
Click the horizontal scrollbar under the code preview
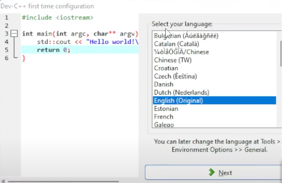coord(63,181)
